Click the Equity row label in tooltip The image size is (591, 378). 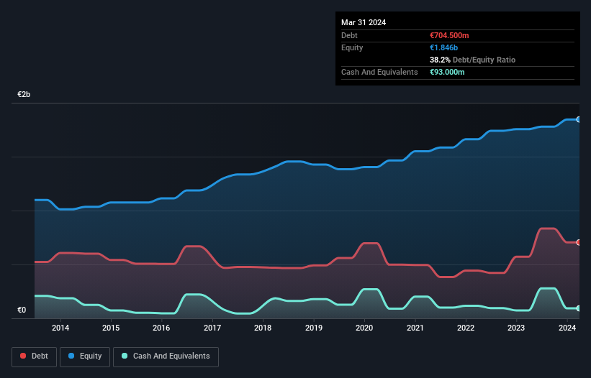[x=352, y=47]
